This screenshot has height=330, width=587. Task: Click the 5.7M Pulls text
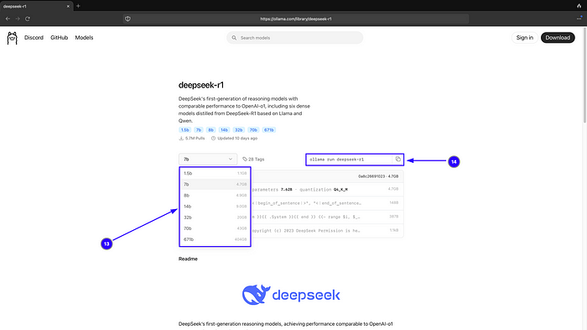tap(192, 139)
